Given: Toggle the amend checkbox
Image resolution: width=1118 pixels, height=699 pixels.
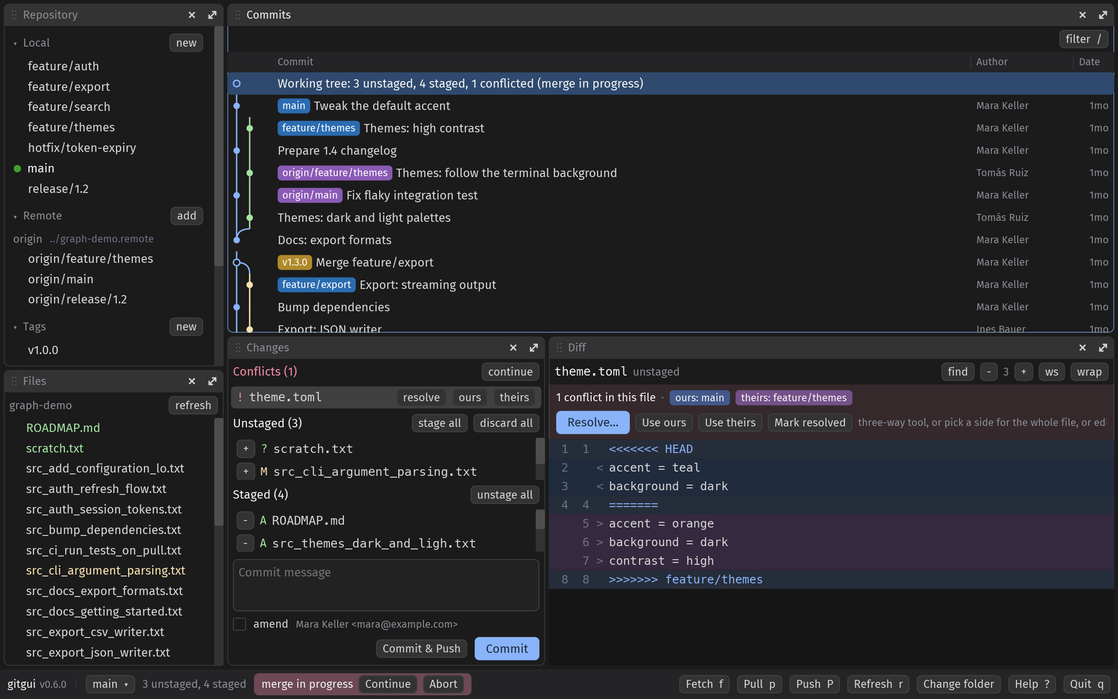Looking at the screenshot, I should coord(239,624).
